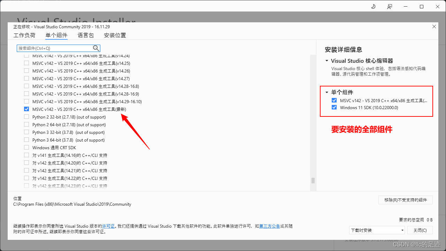Viewport: 446px width, 251px height.
Task: Click 安装详细信息 heading
Action: coord(344,50)
